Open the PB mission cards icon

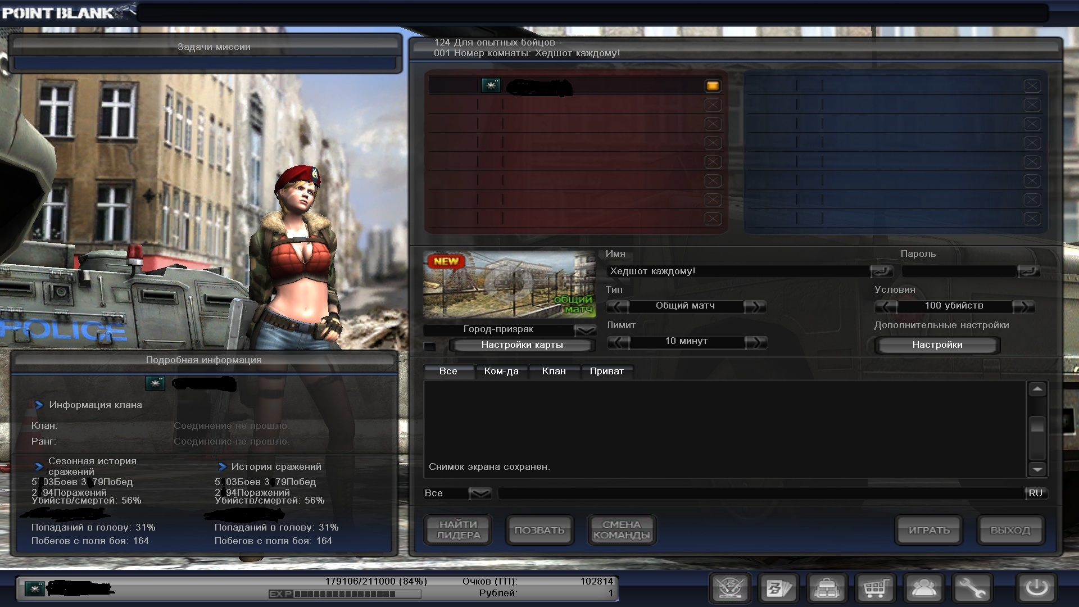pyautogui.click(x=778, y=589)
